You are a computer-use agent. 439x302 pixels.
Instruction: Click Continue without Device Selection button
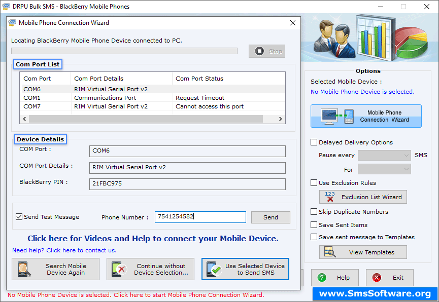click(150, 269)
